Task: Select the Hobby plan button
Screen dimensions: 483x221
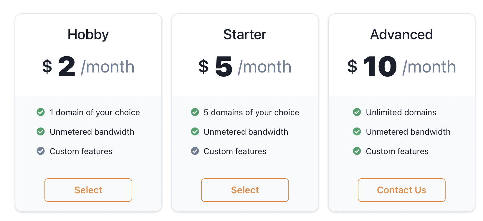Action: [88, 190]
